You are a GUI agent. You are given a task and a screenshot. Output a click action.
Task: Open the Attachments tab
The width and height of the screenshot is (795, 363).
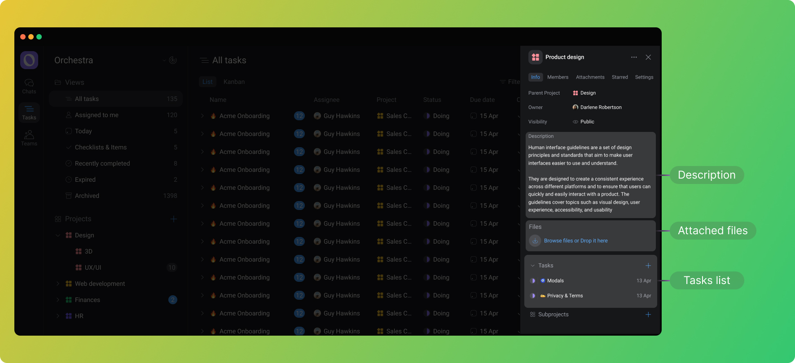(590, 77)
